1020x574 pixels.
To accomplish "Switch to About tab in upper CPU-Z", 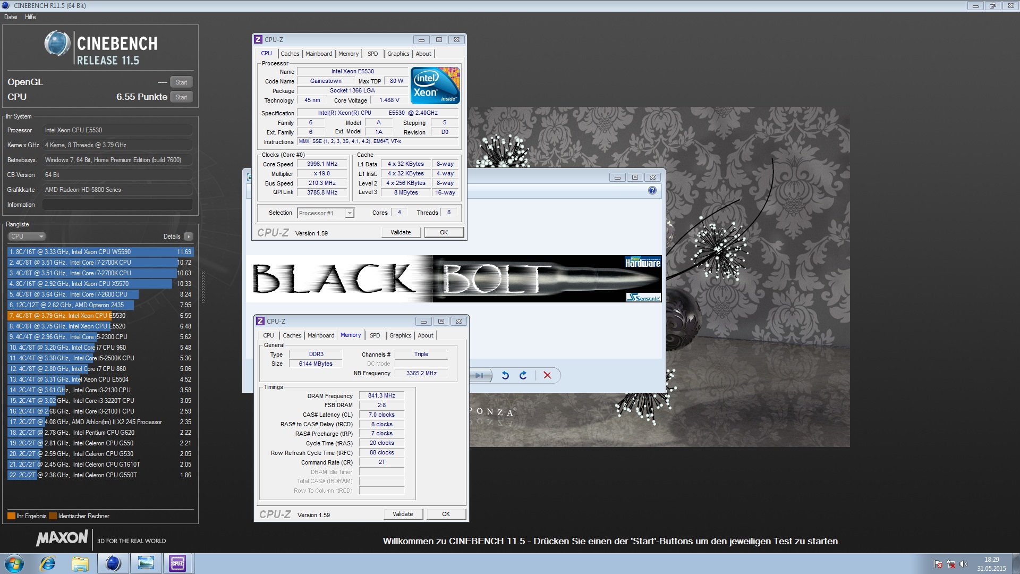I will point(423,54).
